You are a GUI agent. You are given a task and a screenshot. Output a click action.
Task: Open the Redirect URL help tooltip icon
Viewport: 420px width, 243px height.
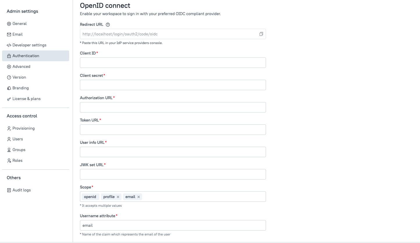[x=108, y=24]
